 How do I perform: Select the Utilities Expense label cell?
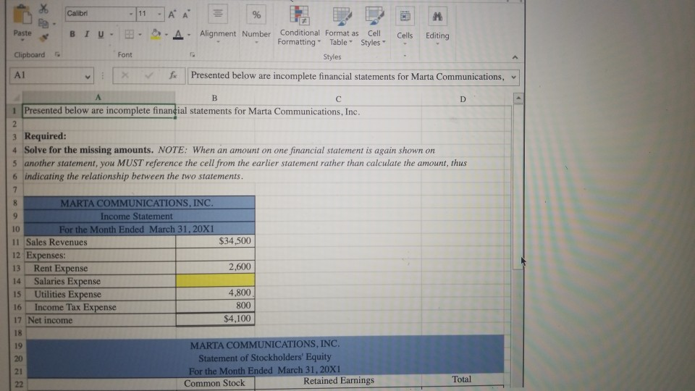tap(99, 295)
